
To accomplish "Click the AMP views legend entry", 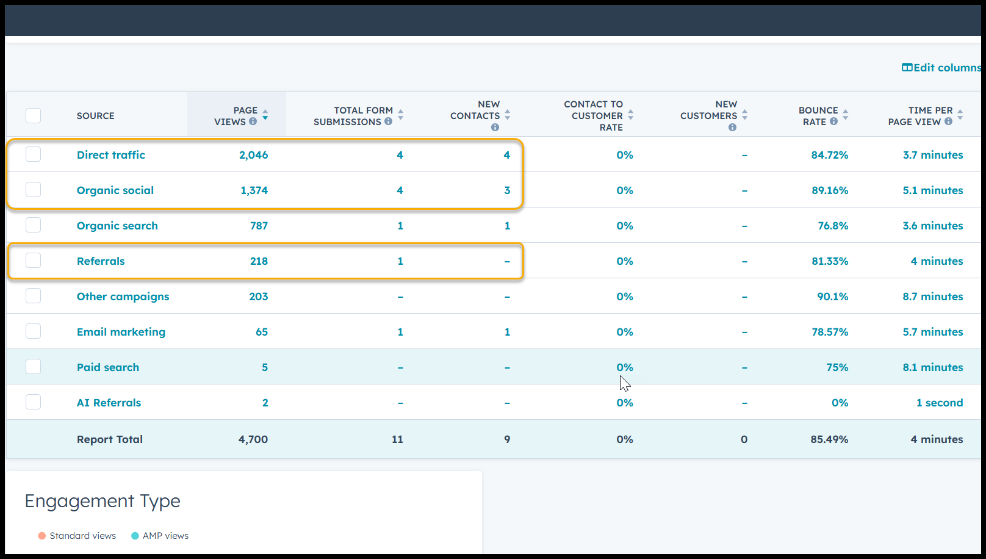I will point(165,536).
